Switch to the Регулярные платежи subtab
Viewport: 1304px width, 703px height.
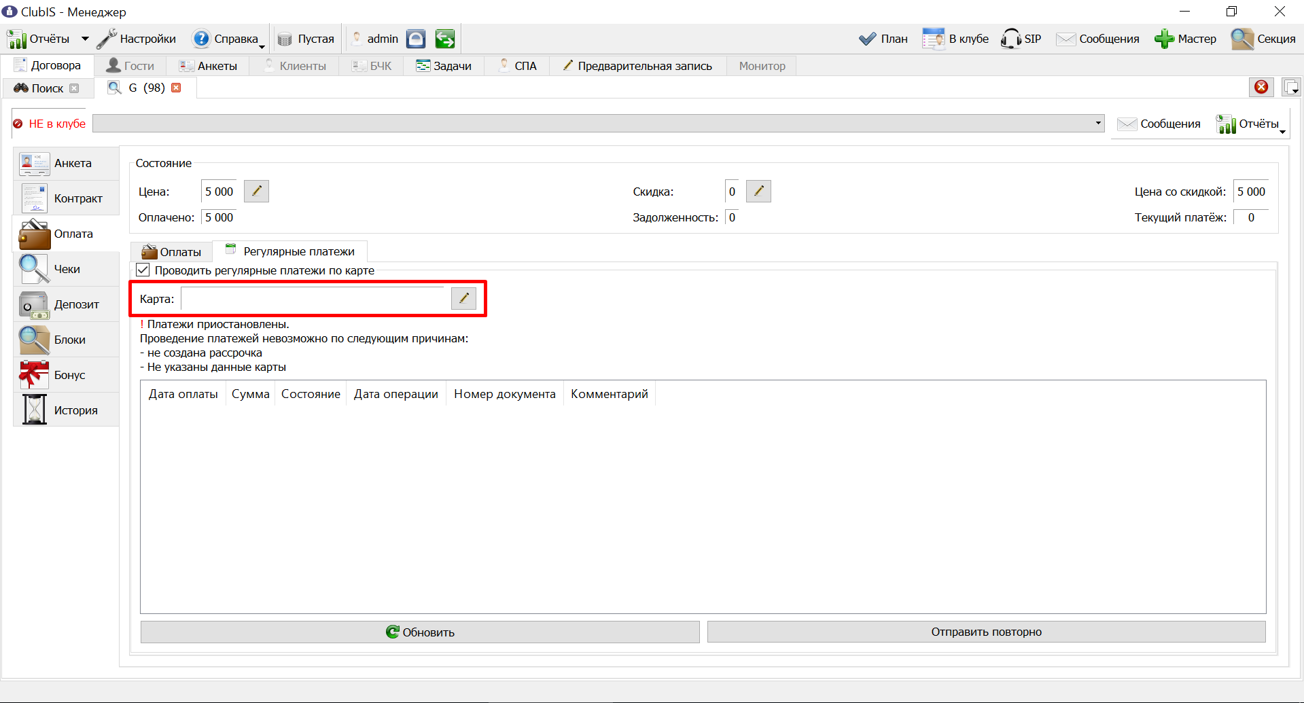(x=290, y=251)
